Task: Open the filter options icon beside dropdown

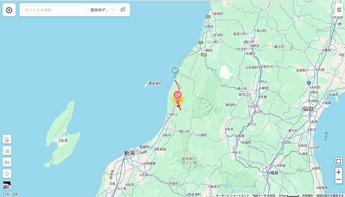Action: (x=123, y=10)
